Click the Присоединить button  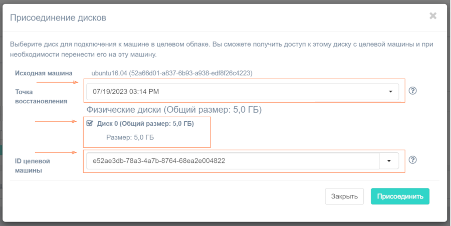pyautogui.click(x=400, y=196)
